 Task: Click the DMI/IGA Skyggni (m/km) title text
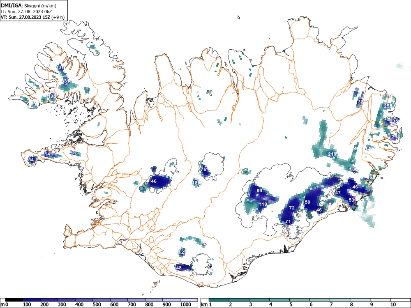pos(29,5)
